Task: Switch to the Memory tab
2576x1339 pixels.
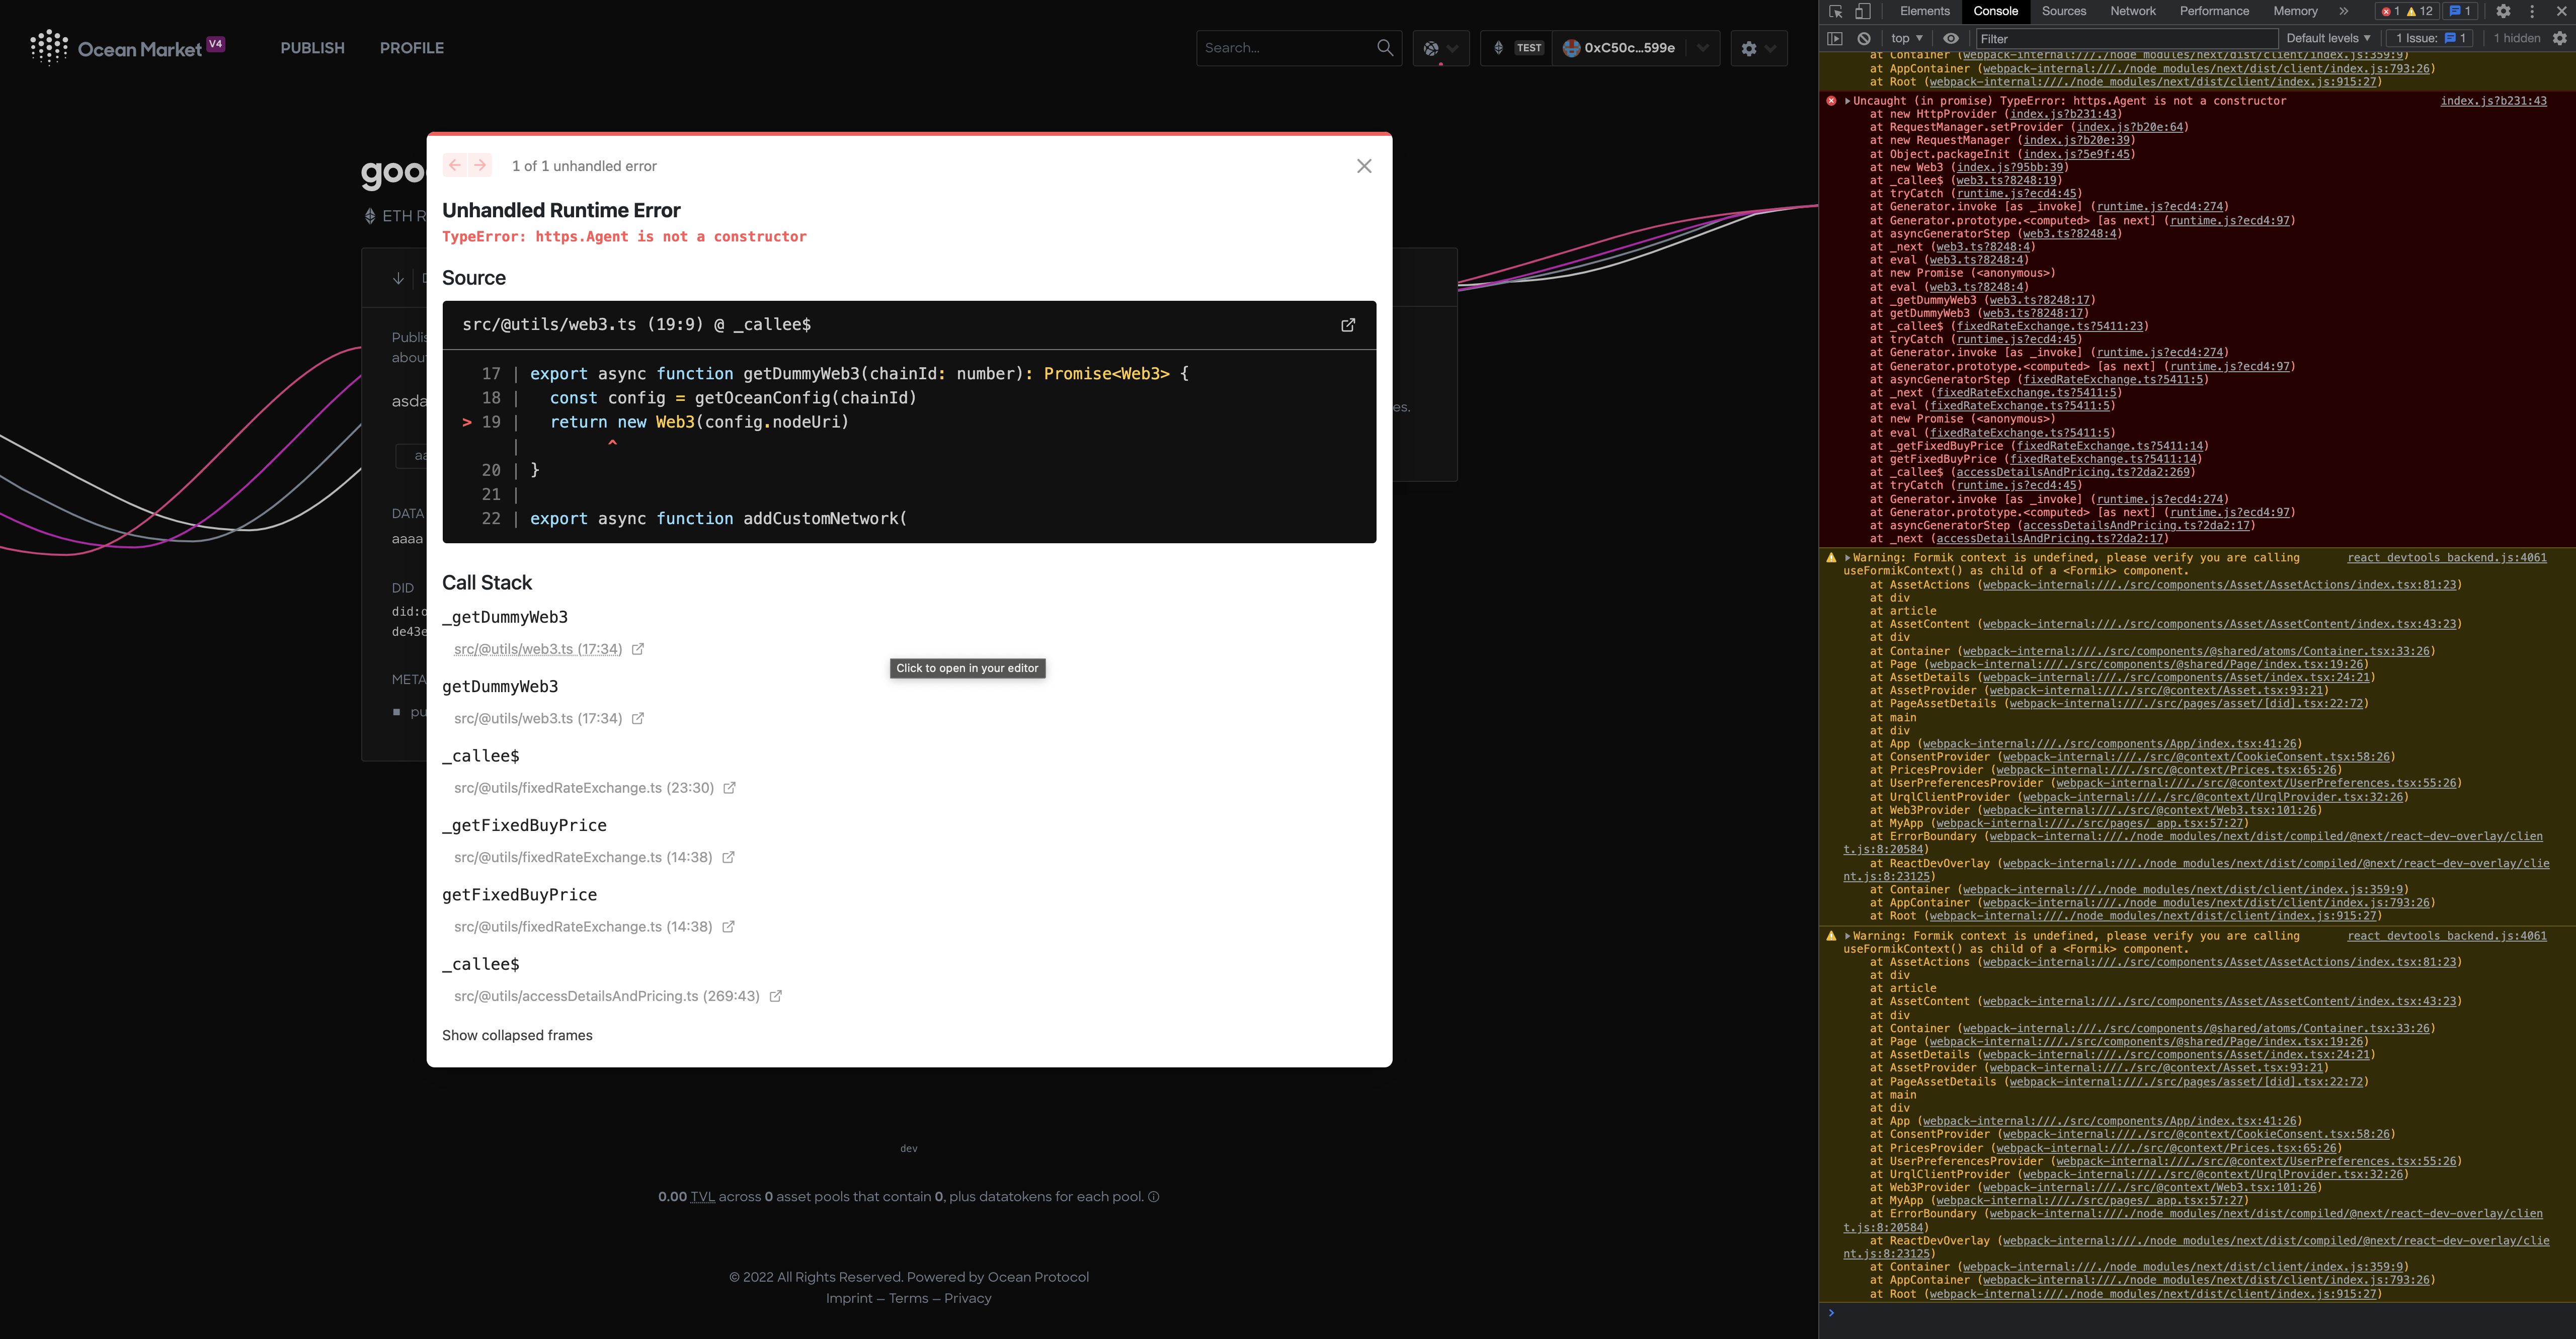Action: [2295, 11]
